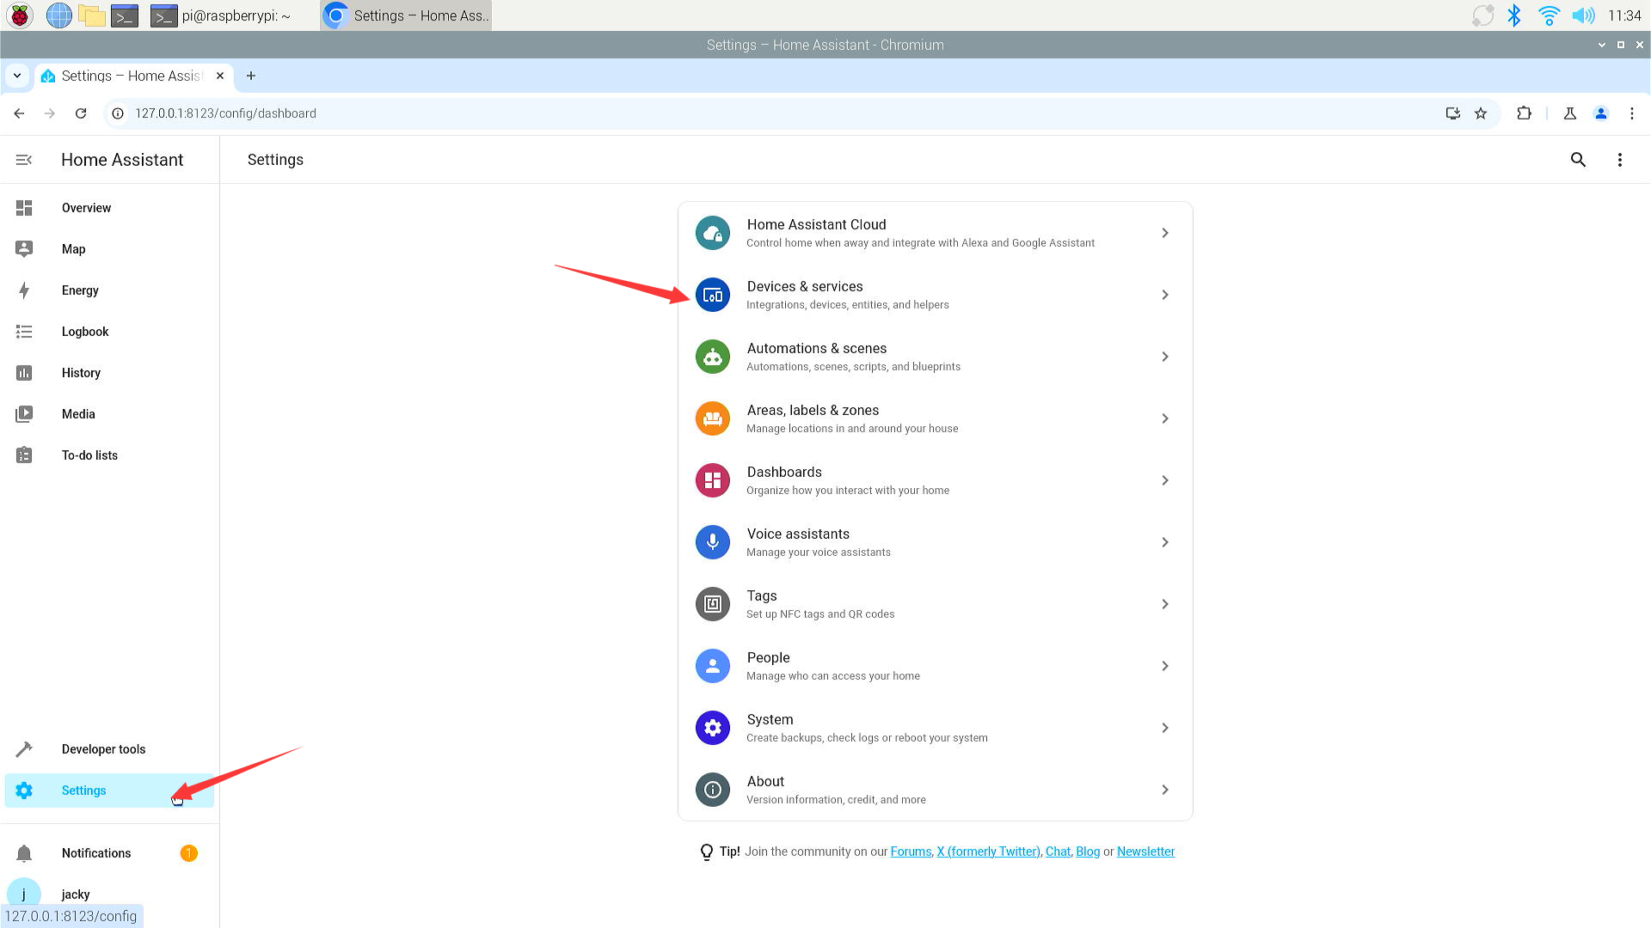Image resolution: width=1651 pixels, height=928 pixels.
Task: Click the Dashboards icon in settings list
Action: [712, 480]
